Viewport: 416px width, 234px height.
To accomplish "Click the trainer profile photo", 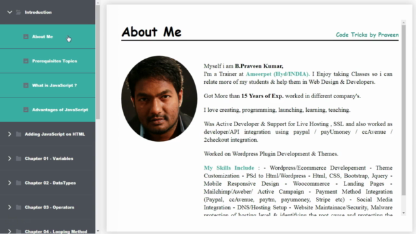I will point(159,98).
